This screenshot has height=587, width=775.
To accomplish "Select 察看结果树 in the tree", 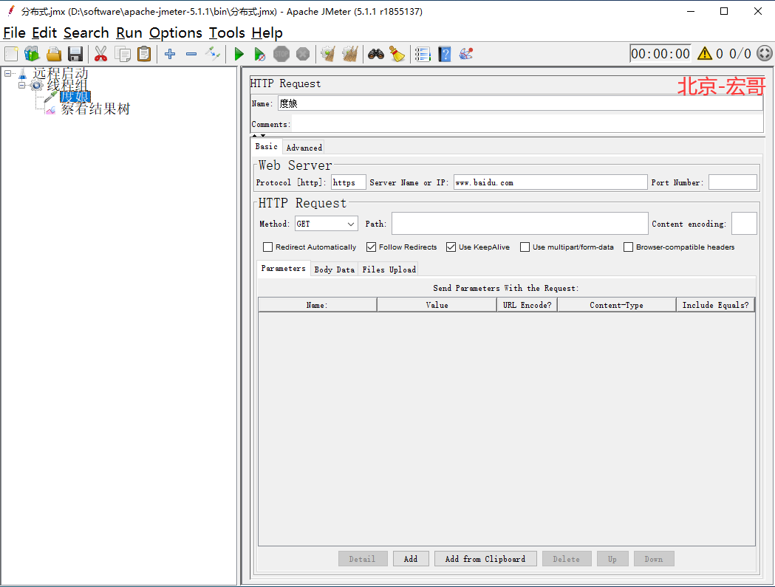I will click(x=95, y=109).
